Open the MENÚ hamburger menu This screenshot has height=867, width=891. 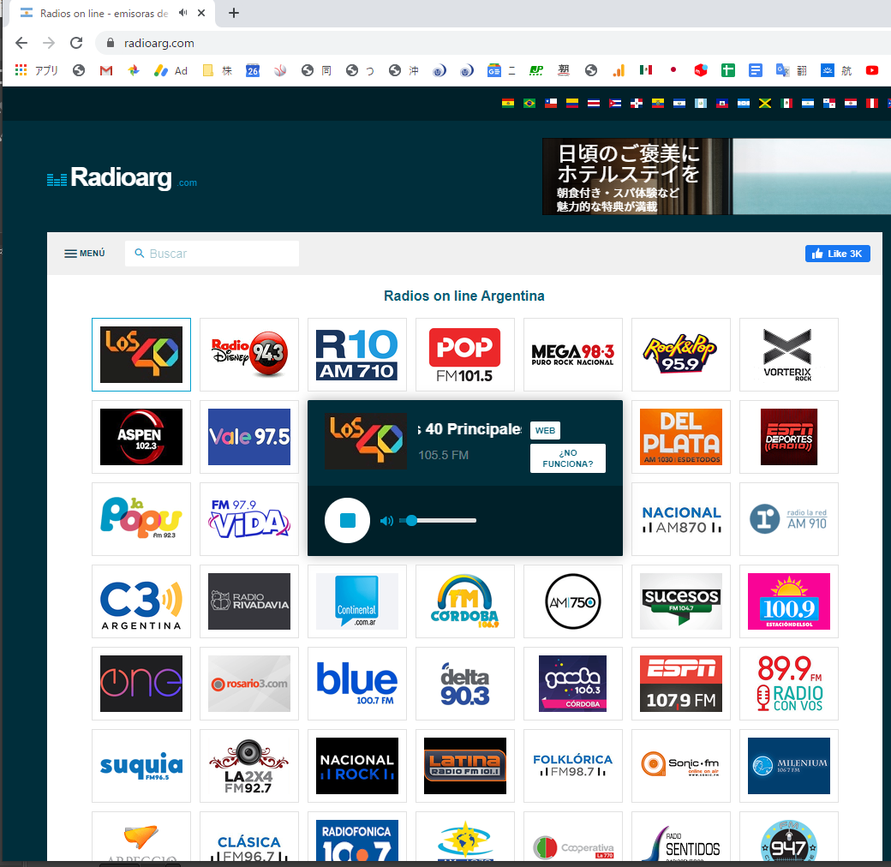84,254
